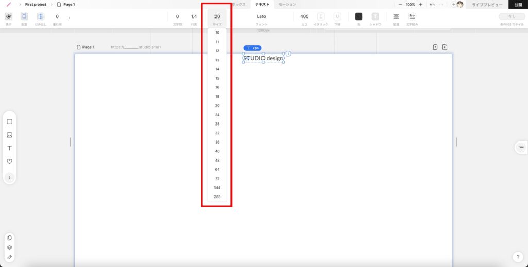This screenshot has height=267, width=528.
Task: Click the undo arrow in top bar
Action: [x=432, y=4]
